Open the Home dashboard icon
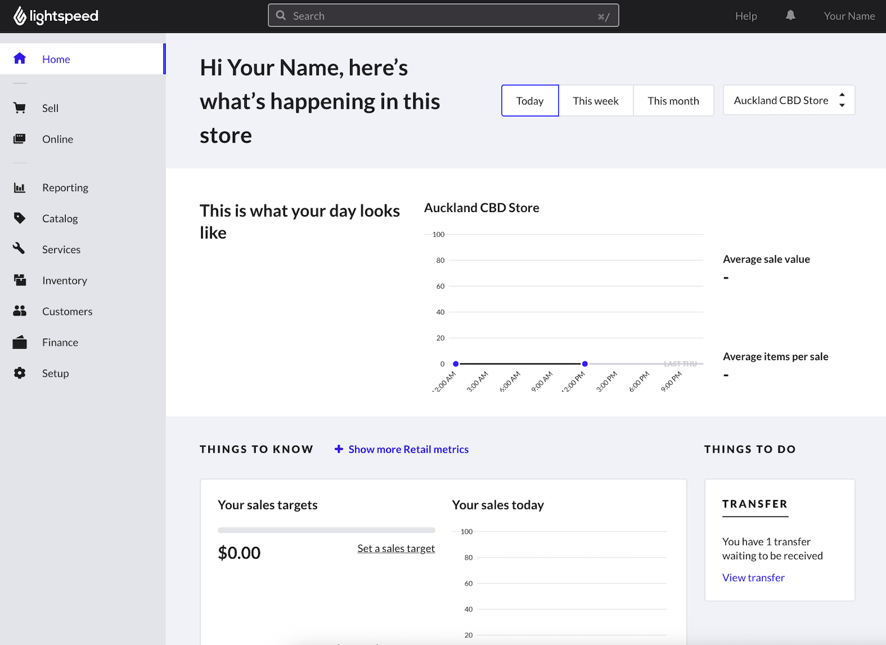Viewport: 886px width, 645px height. pyautogui.click(x=20, y=58)
